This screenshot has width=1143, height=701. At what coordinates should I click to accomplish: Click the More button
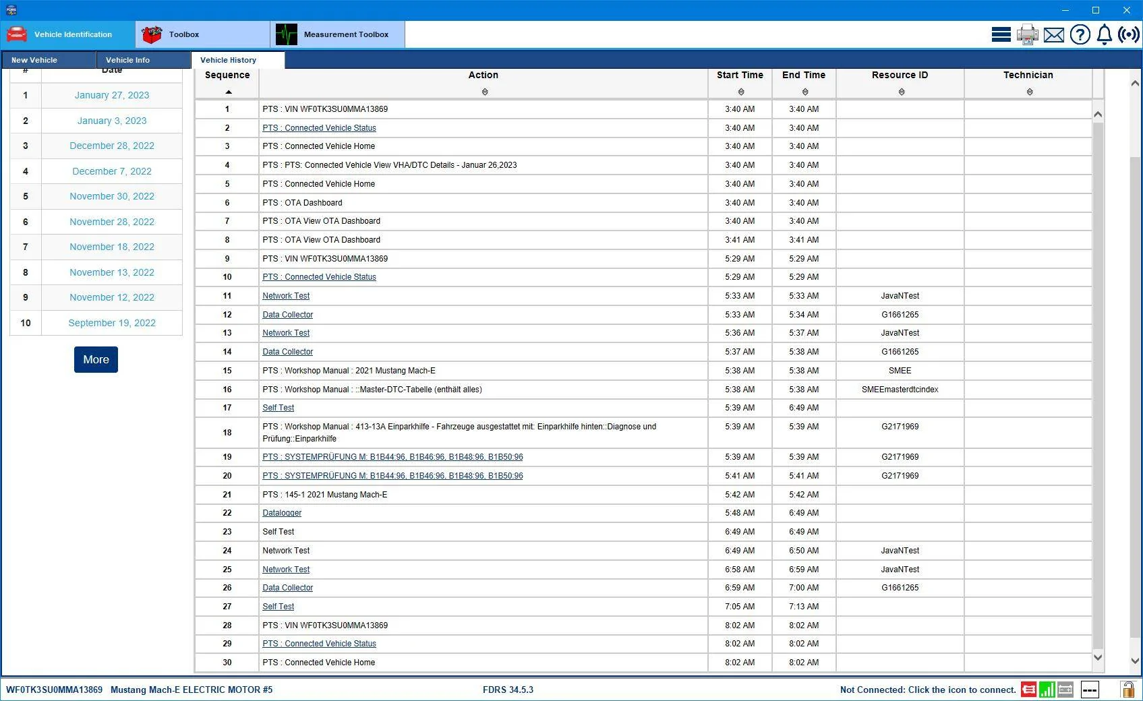96,359
